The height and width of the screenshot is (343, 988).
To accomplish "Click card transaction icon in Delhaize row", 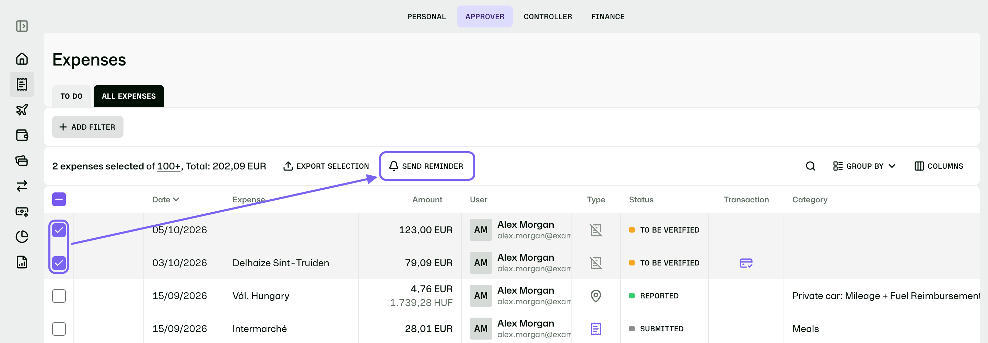I will click(745, 263).
